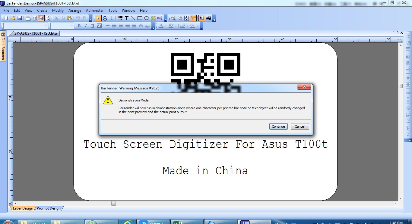Click the New document icon
412x224 pixels.
point(6,18)
